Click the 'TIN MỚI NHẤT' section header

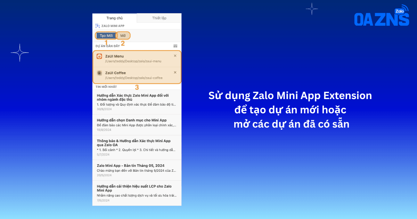point(106,87)
